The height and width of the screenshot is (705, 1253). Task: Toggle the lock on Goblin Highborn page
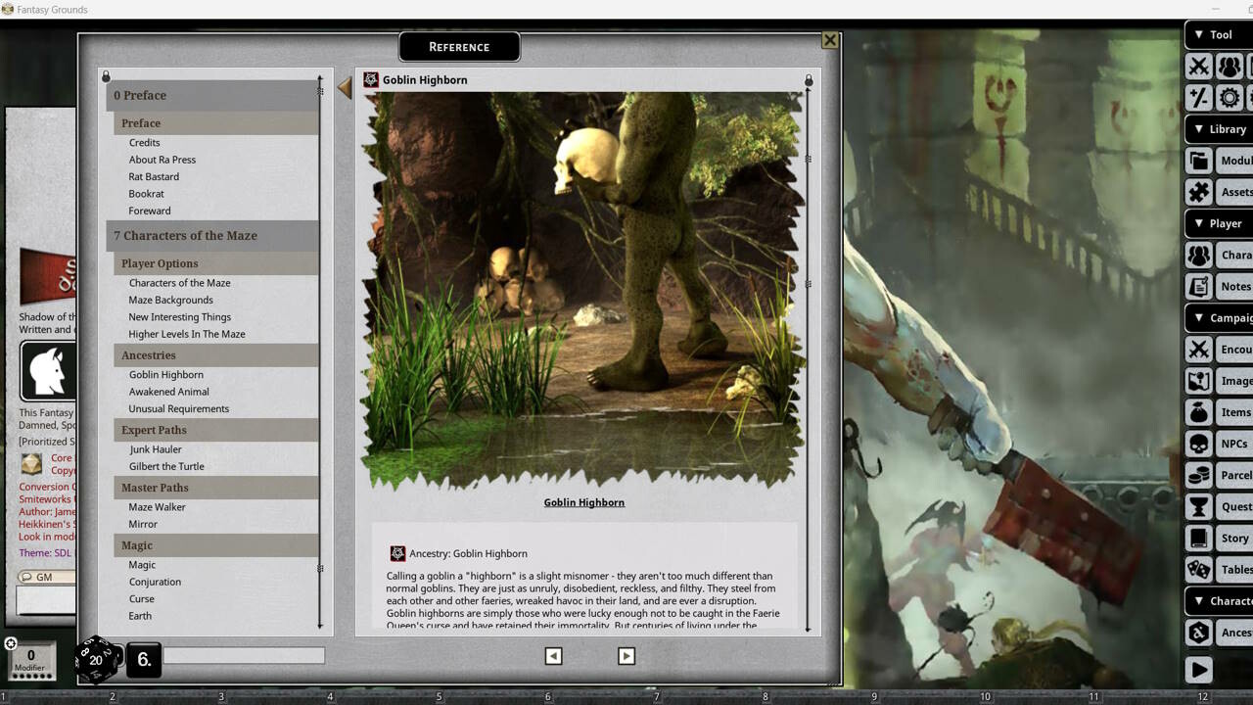point(809,79)
